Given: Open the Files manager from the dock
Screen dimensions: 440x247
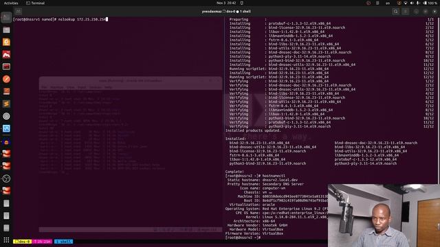Looking at the screenshot, I should click(6, 30).
